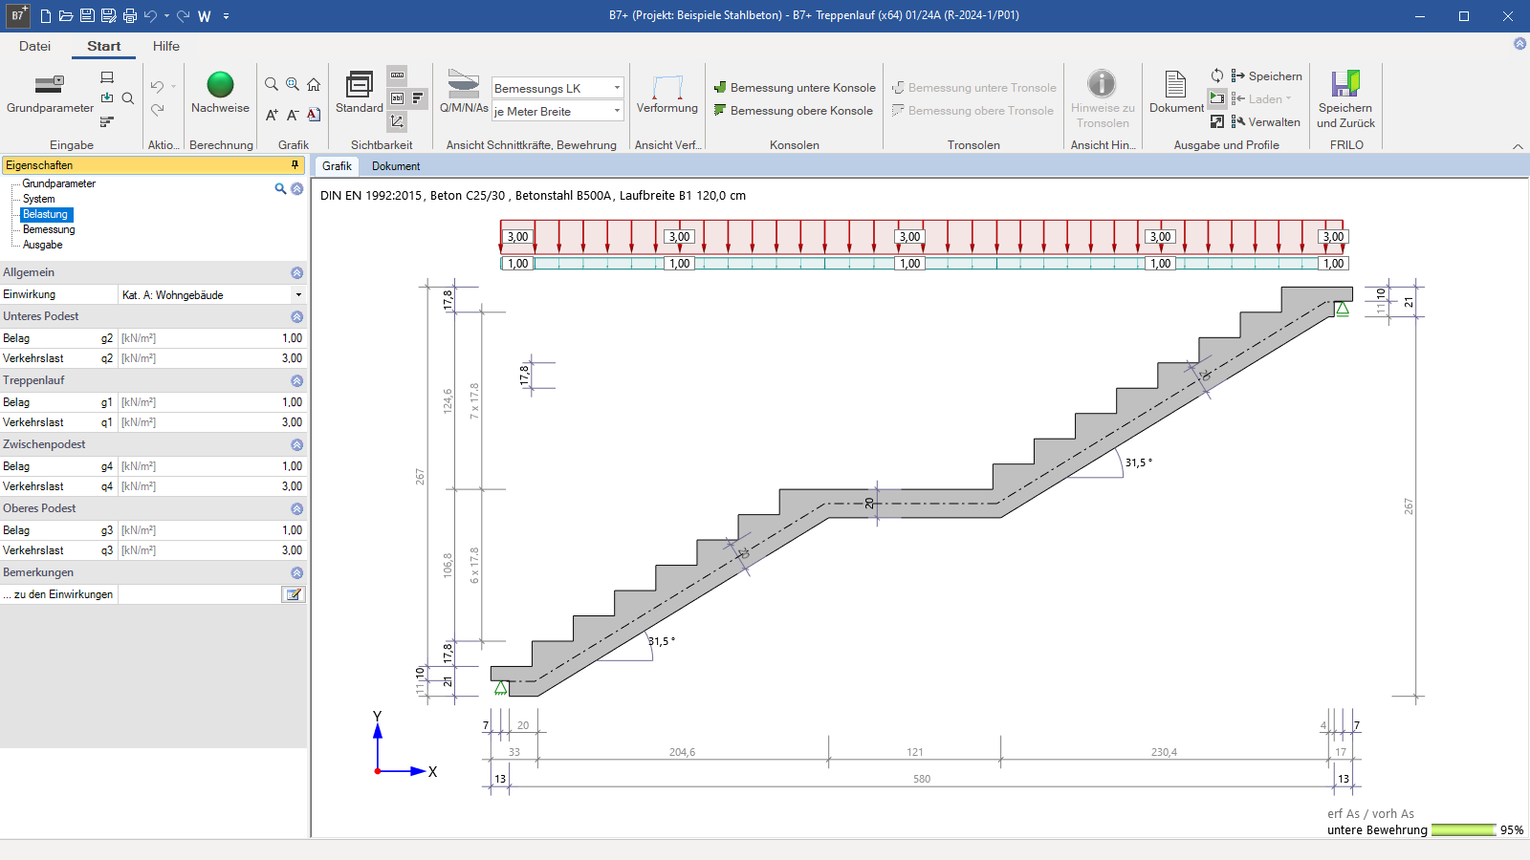
Task: Switch to the Grafik view tab
Action: [x=337, y=166]
